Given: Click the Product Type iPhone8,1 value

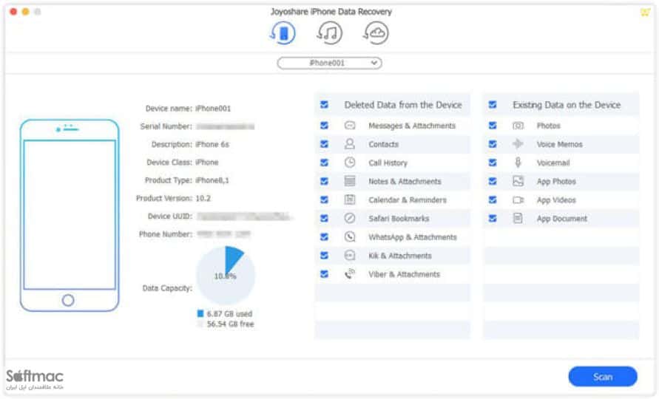Looking at the screenshot, I should point(212,180).
